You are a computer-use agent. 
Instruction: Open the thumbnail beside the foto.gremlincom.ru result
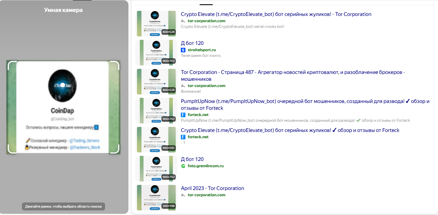(x=156, y=169)
